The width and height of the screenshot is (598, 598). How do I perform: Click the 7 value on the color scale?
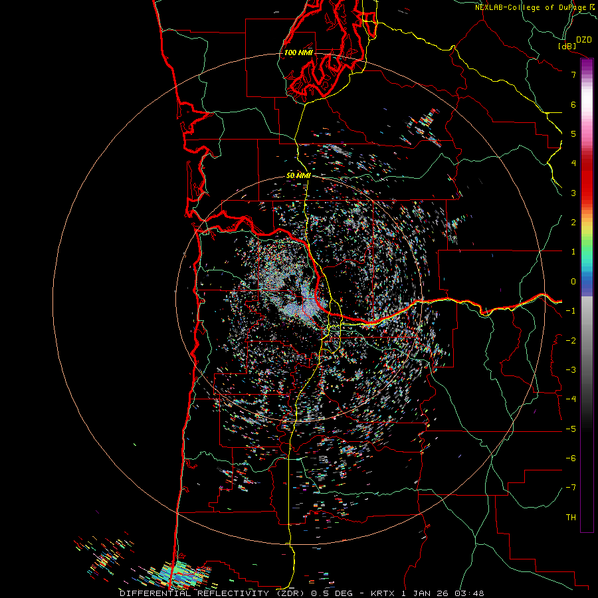[x=573, y=74]
